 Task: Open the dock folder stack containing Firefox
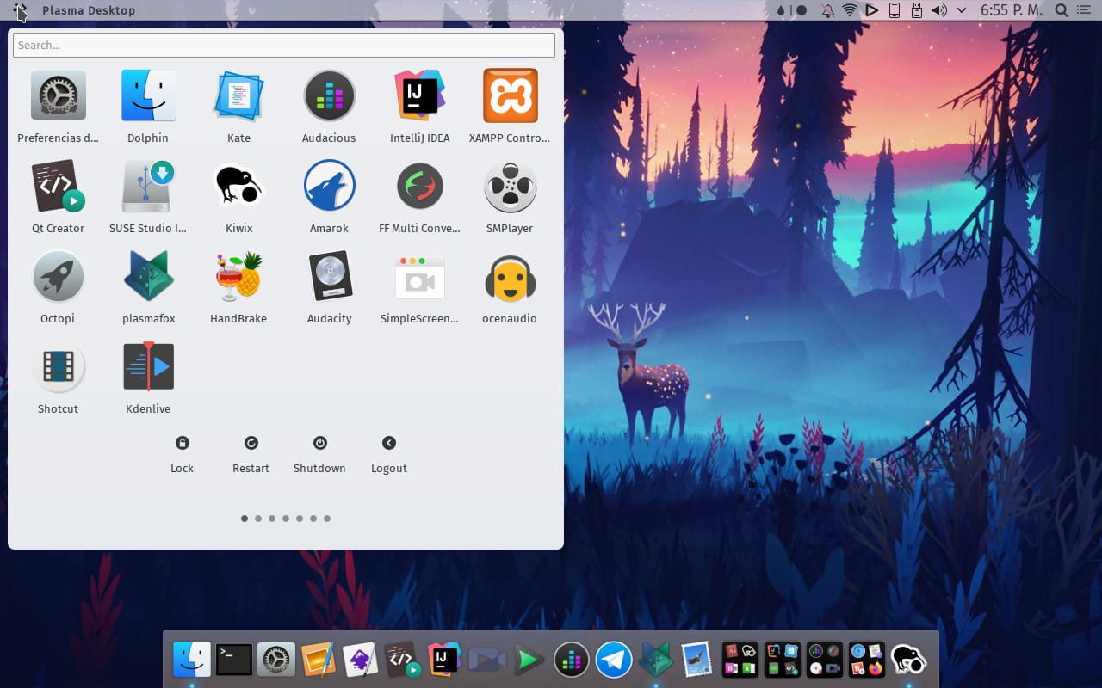[867, 660]
